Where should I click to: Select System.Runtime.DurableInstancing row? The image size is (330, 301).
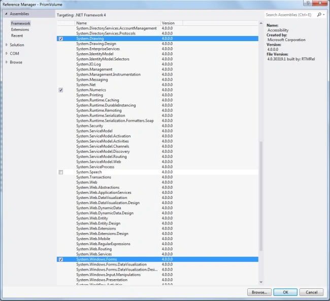click(x=157, y=105)
